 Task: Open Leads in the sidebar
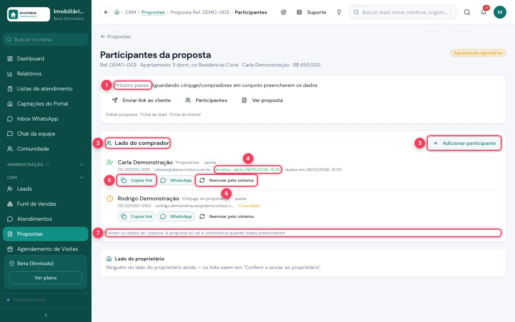click(45, 189)
